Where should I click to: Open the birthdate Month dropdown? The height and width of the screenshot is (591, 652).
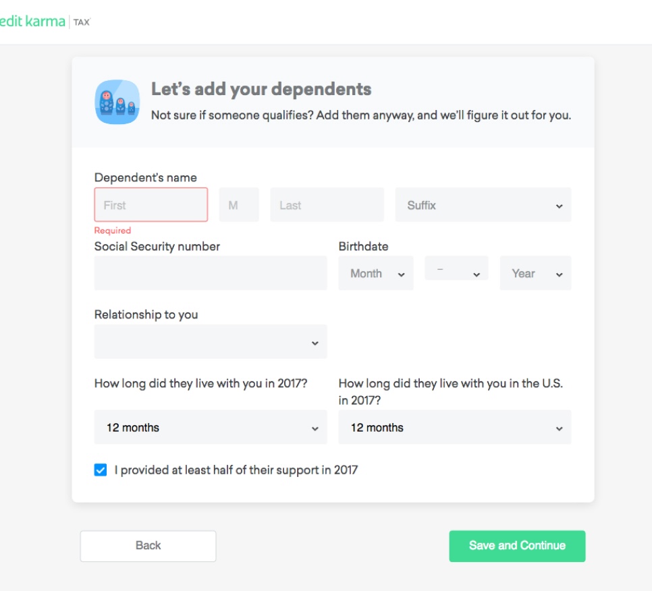tap(375, 273)
